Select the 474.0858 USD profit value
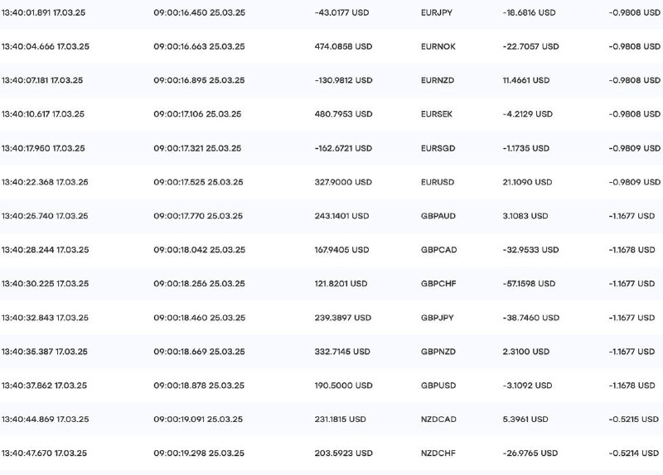This screenshot has width=663, height=475. click(343, 46)
